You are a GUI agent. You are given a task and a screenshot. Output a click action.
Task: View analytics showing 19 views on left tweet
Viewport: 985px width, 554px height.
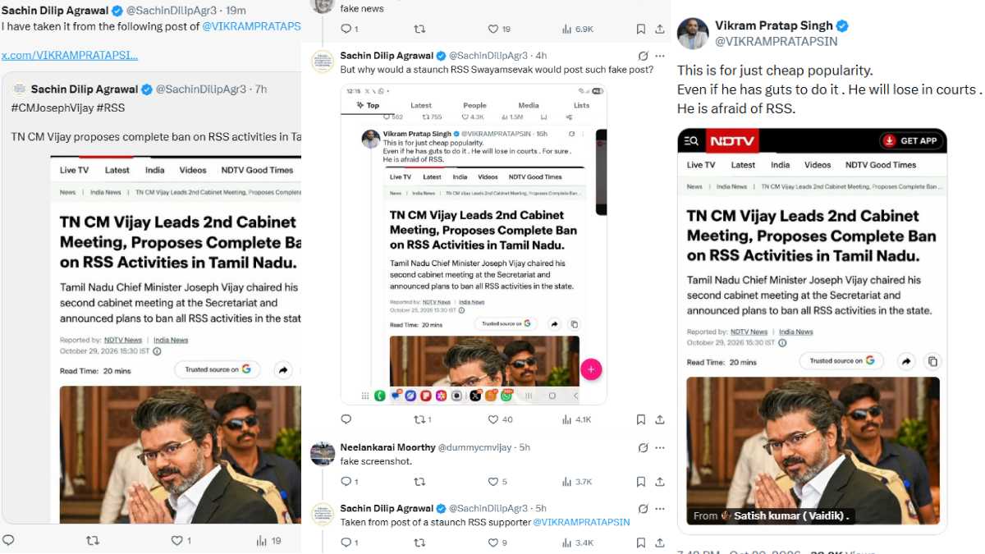[268, 540]
